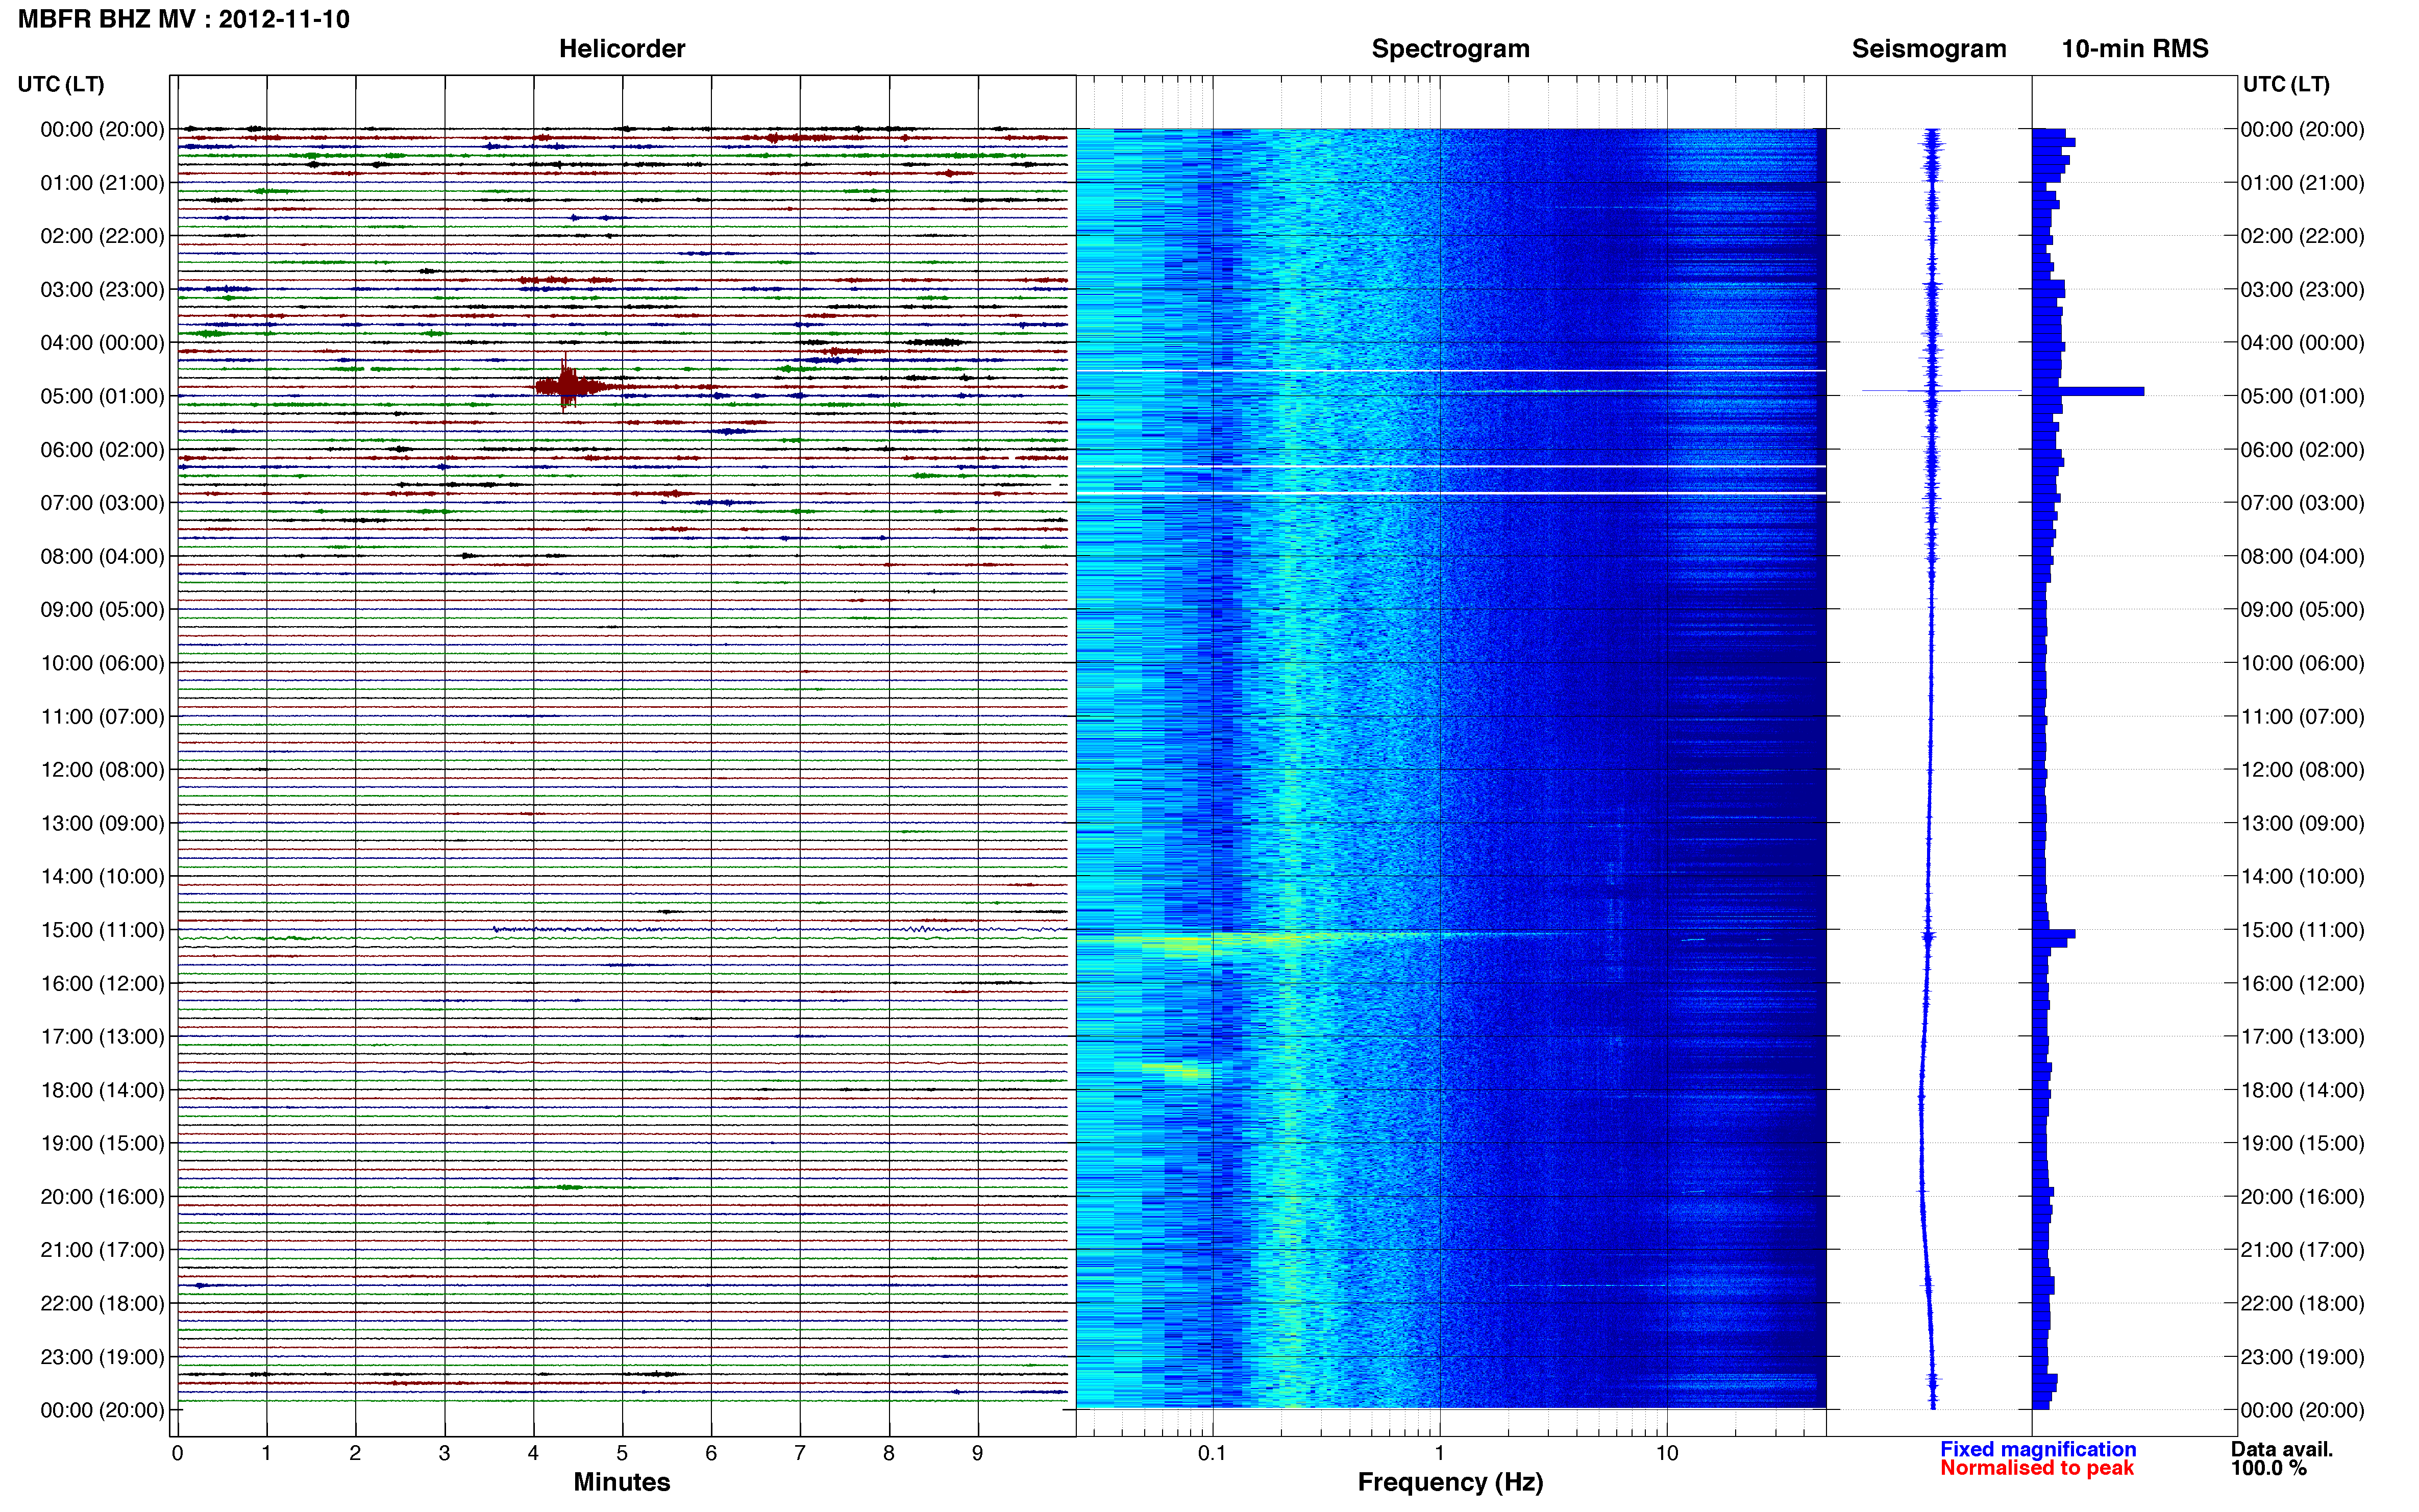Click the left time label '12:00 (08:00)'
The height and width of the screenshot is (1512, 2419).
(102, 770)
